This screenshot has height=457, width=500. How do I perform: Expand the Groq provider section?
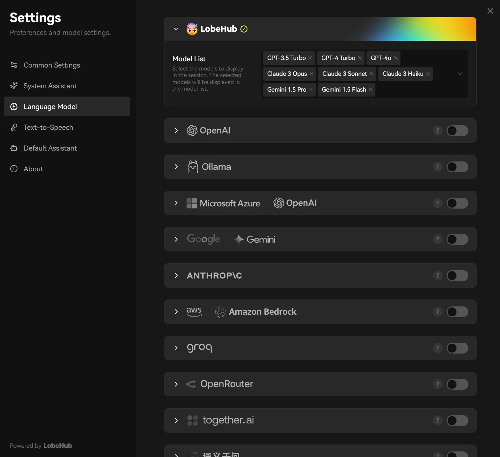176,348
